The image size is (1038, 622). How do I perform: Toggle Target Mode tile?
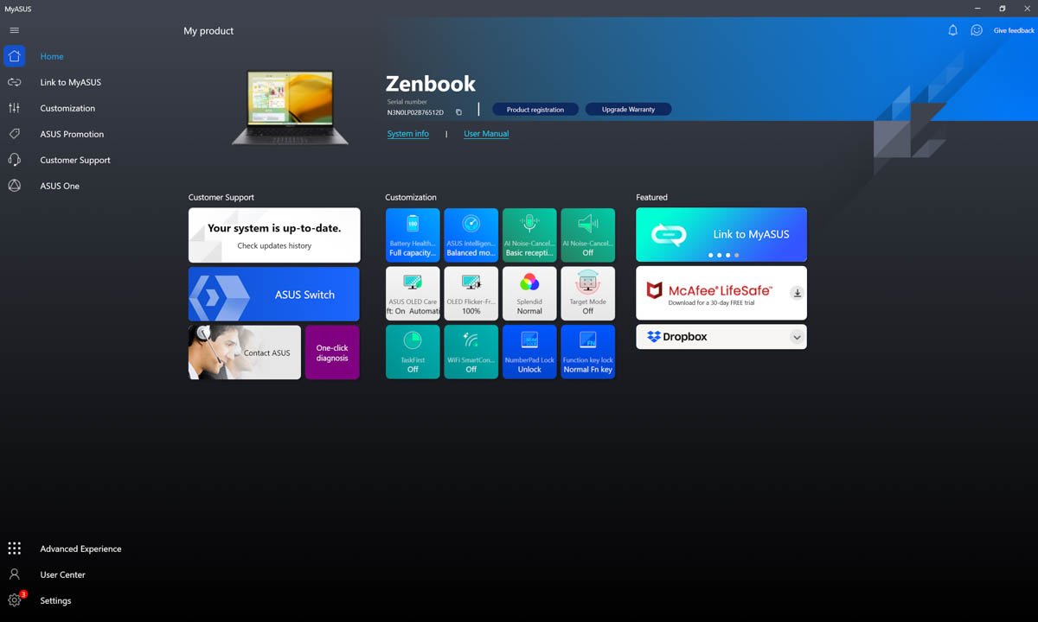(x=588, y=294)
